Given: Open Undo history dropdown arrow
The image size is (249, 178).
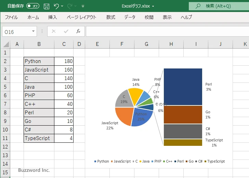Looking at the screenshot, I should point(62,6).
